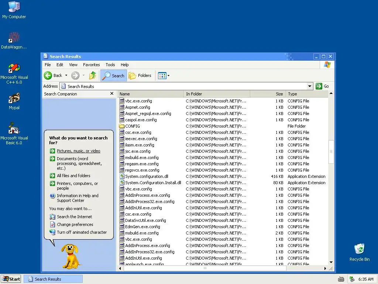Click the green arrow beside Documents
Image resolution: width=378 pixels, height=284 pixels.
coord(52,159)
